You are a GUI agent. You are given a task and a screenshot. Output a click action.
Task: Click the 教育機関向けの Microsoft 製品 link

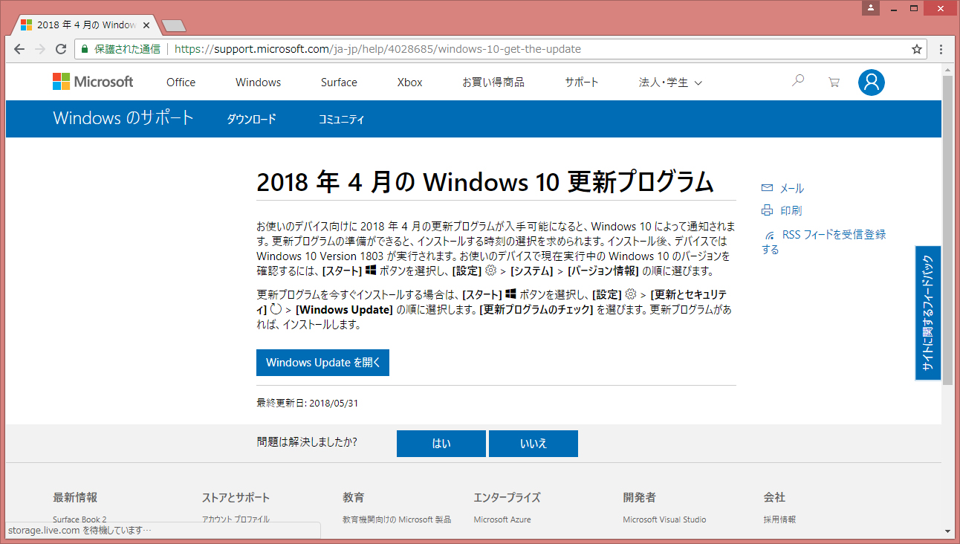pos(397,519)
